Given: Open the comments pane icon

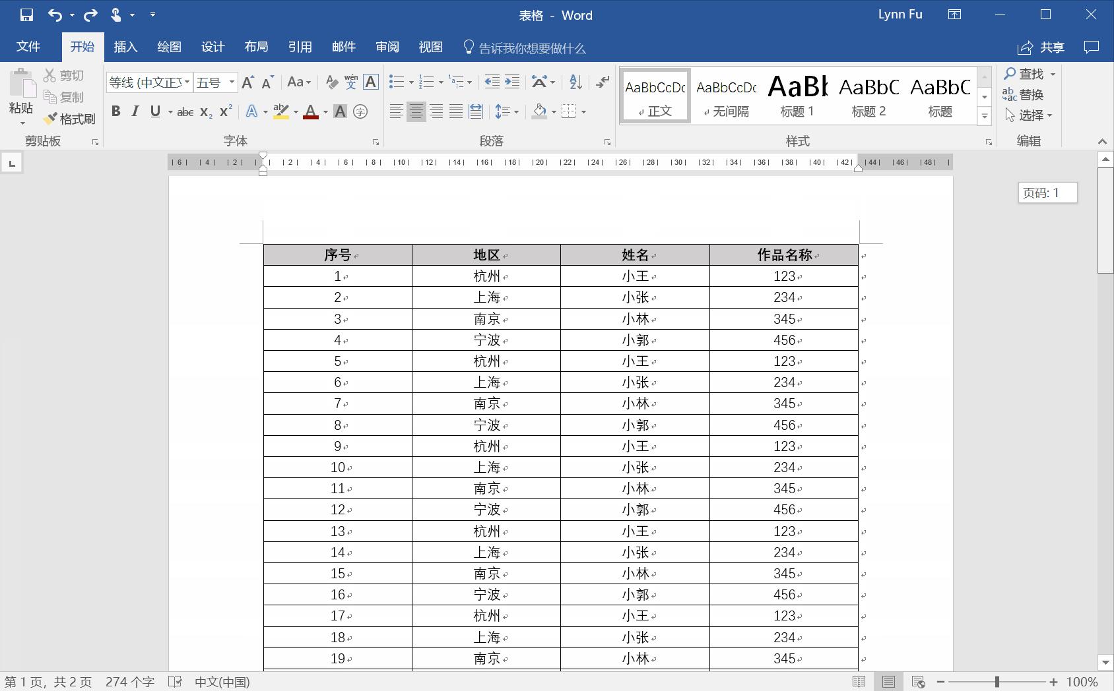Looking at the screenshot, I should [x=1092, y=47].
